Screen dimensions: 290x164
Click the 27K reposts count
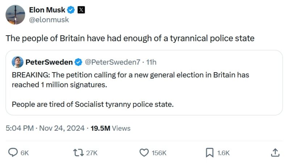coord(92,153)
